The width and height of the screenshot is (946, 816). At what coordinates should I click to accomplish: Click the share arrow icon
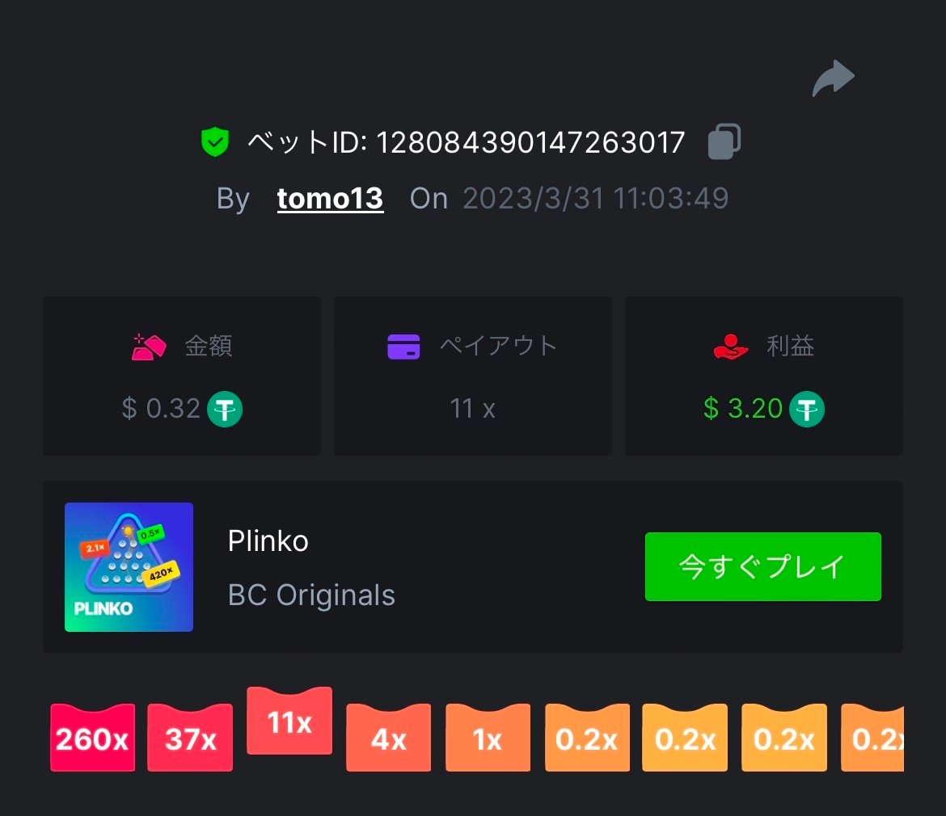[833, 78]
